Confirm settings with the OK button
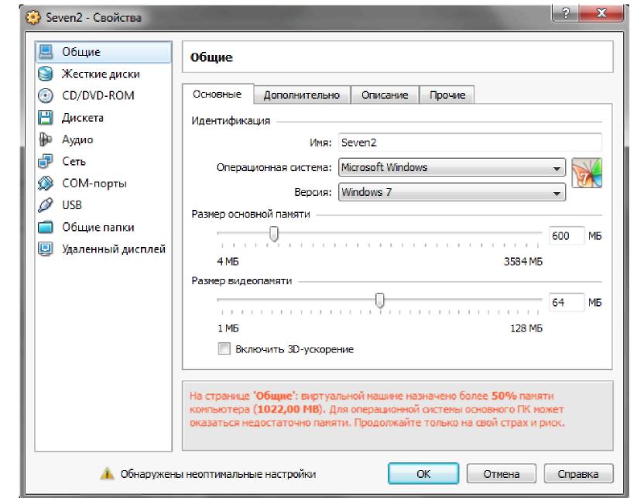The height and width of the screenshot is (498, 644). pos(423,474)
